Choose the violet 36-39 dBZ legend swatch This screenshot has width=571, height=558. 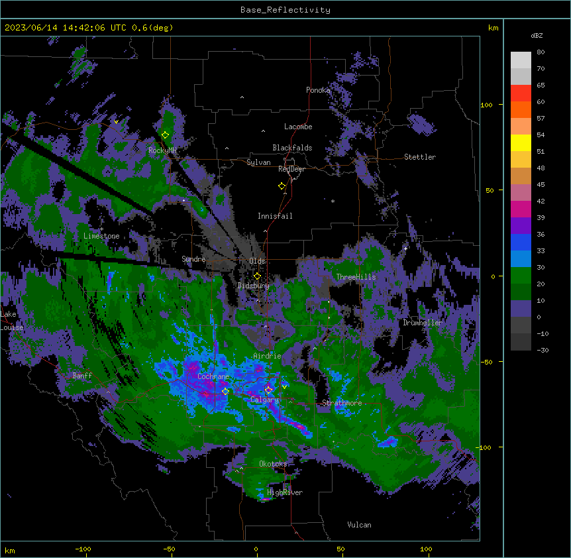pos(521,226)
